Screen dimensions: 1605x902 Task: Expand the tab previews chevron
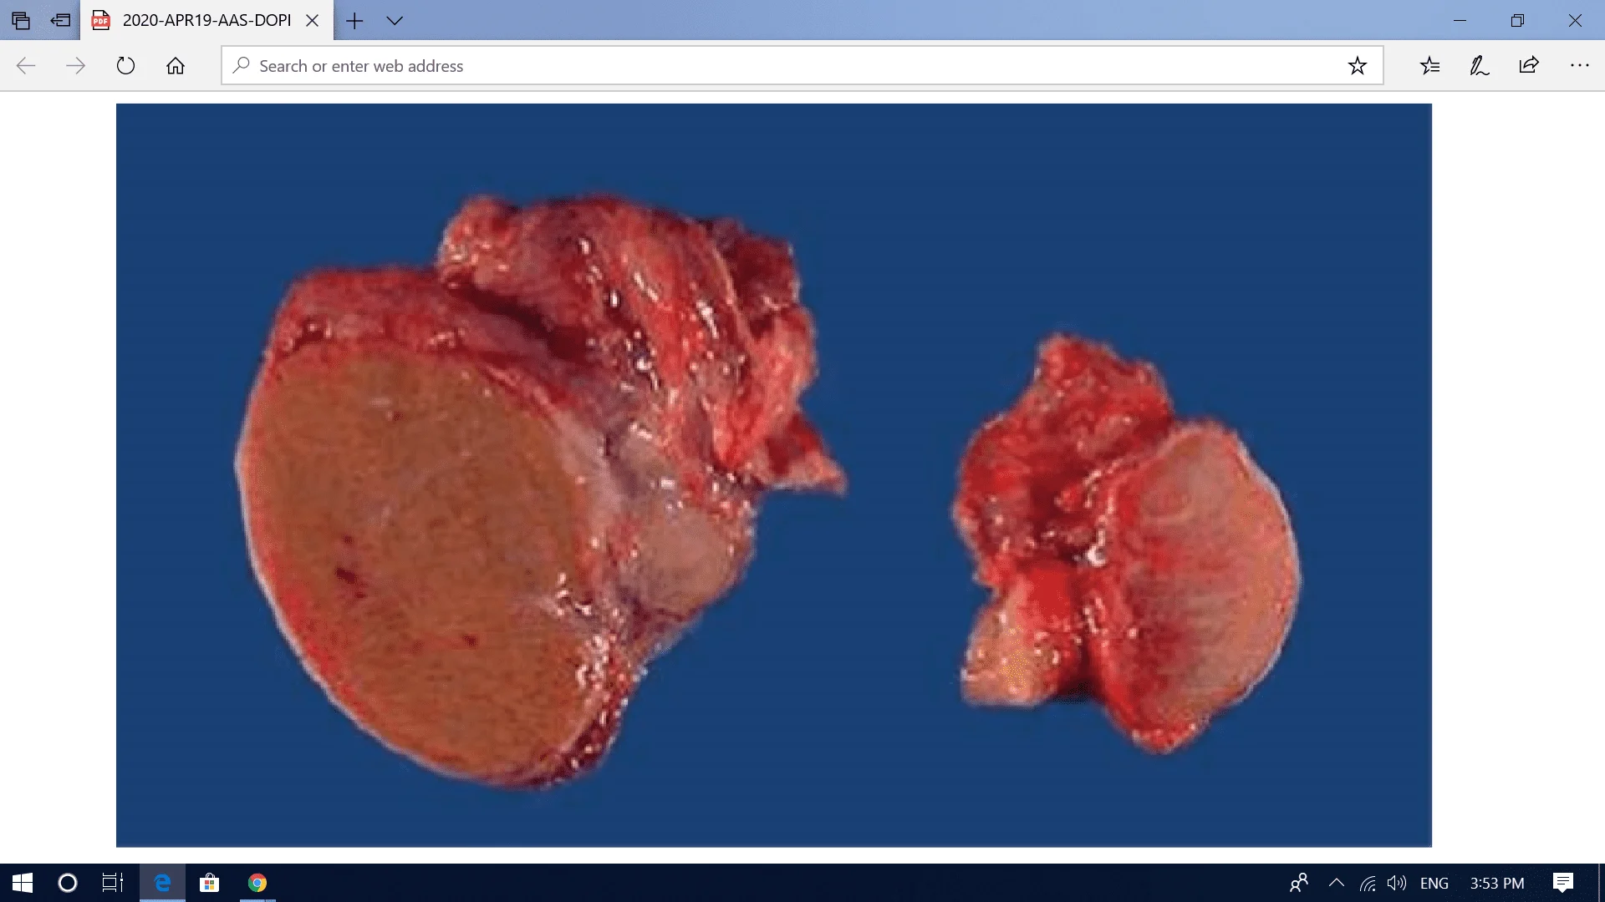point(395,21)
